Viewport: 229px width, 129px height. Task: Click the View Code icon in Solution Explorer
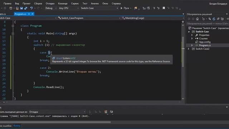pyautogui.click(x=228, y=19)
